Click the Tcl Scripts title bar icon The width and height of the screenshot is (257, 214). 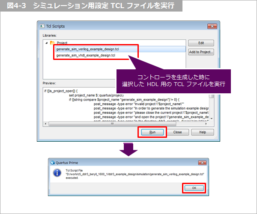(x=42, y=26)
